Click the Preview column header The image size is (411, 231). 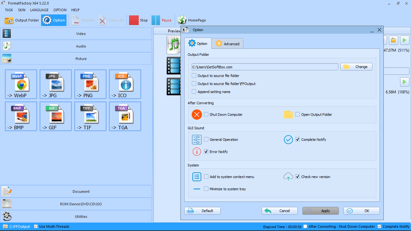(x=174, y=31)
